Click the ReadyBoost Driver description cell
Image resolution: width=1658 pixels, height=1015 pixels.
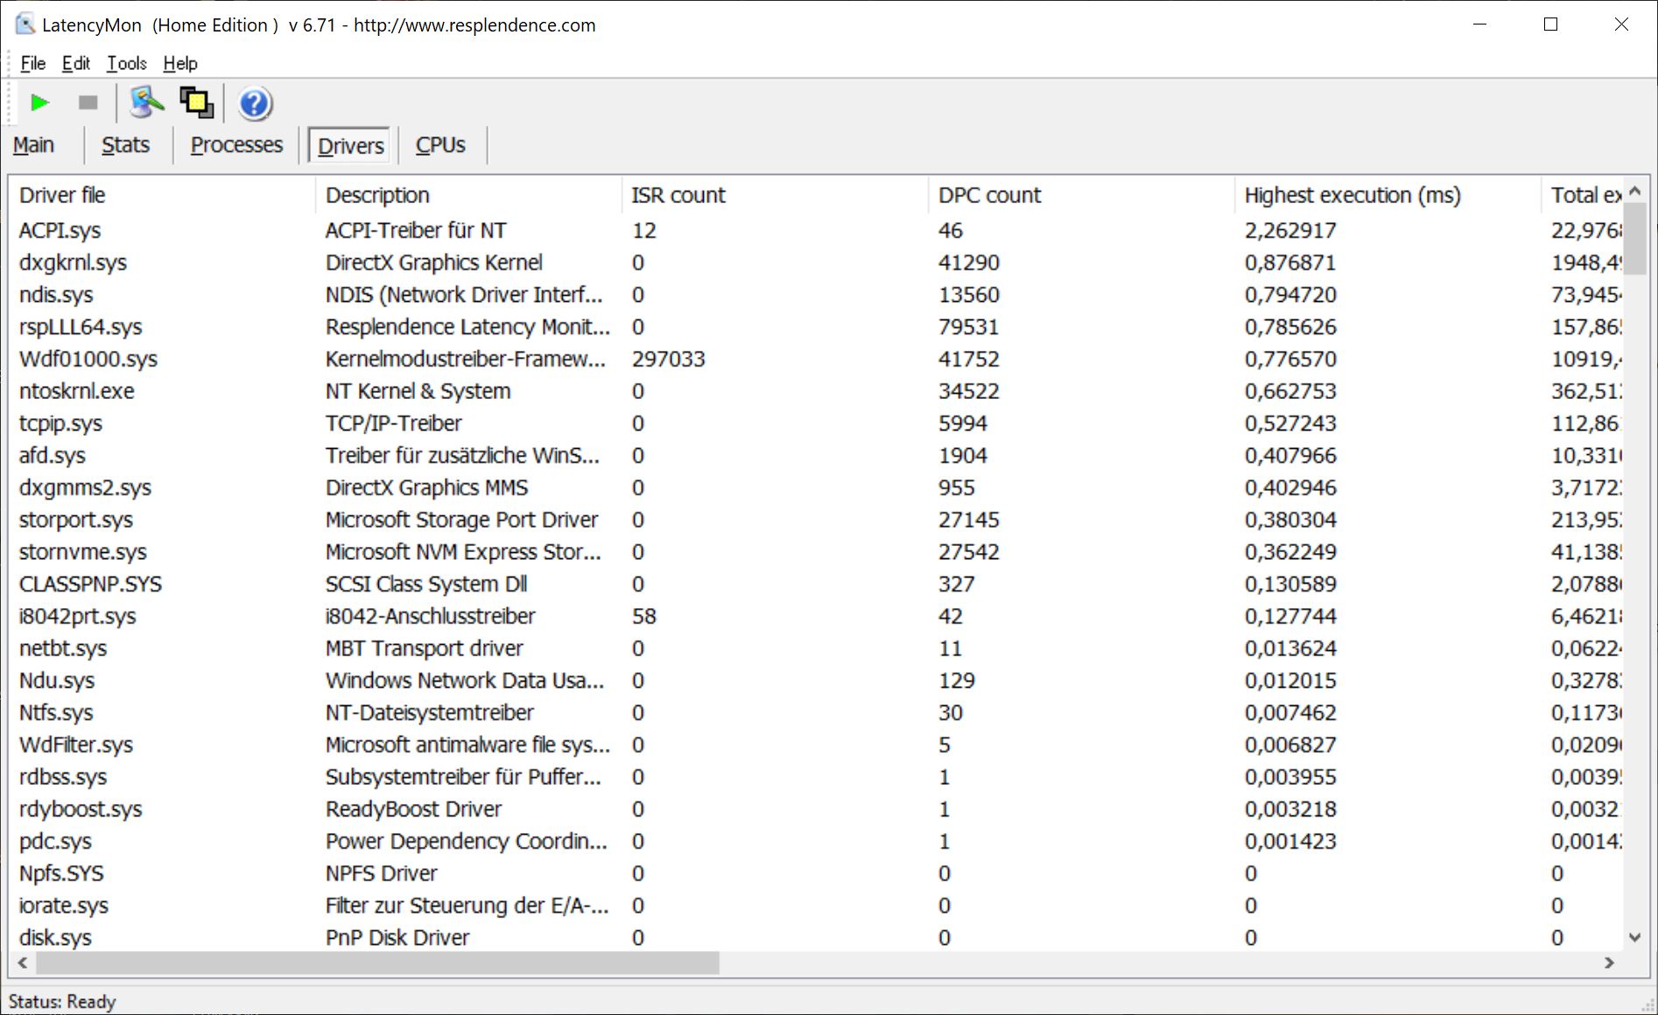point(414,809)
